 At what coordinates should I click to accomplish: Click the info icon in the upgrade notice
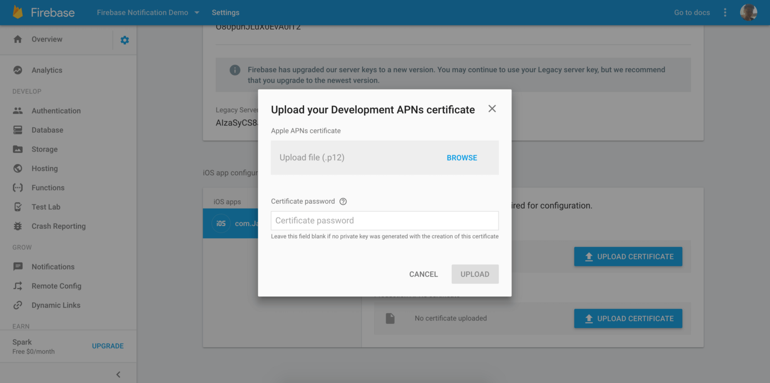click(235, 70)
